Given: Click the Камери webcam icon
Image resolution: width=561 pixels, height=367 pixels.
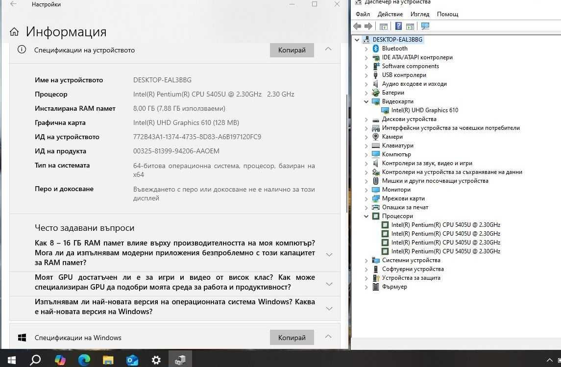Looking at the screenshot, I should [x=376, y=137].
